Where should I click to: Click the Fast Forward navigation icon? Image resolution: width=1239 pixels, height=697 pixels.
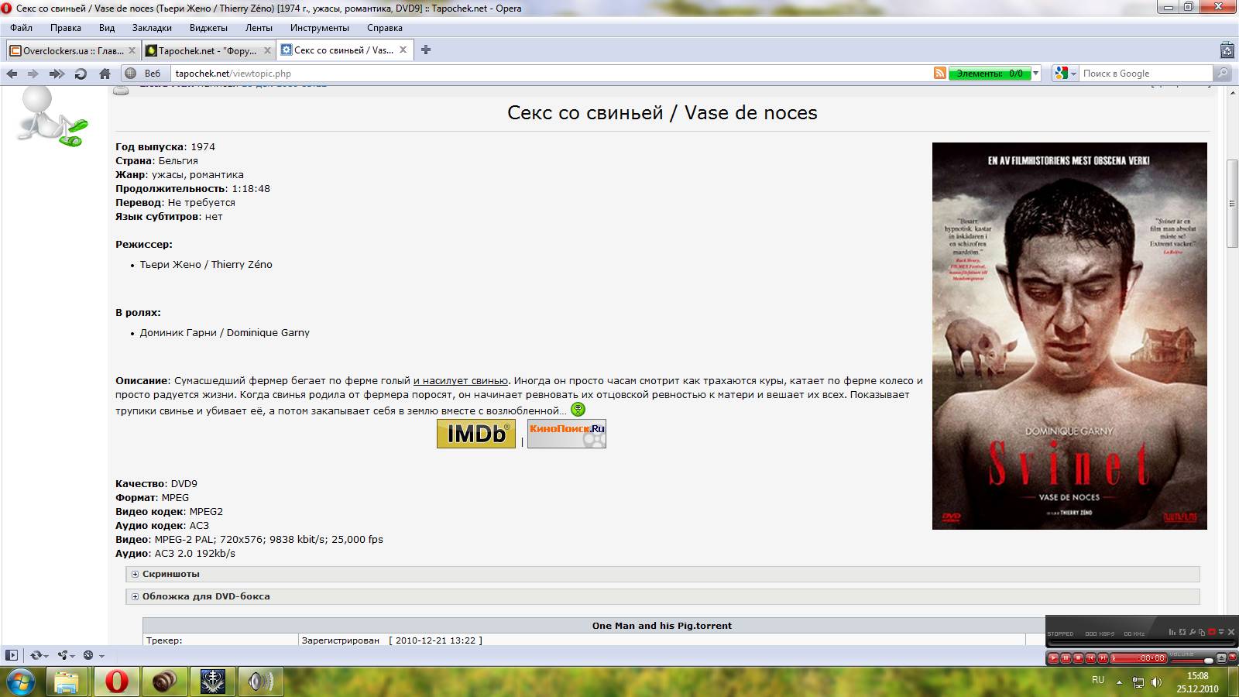[x=57, y=74]
